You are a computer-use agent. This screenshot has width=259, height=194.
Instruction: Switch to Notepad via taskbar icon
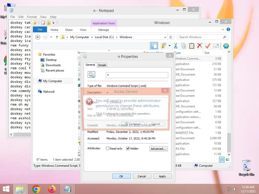point(68,189)
